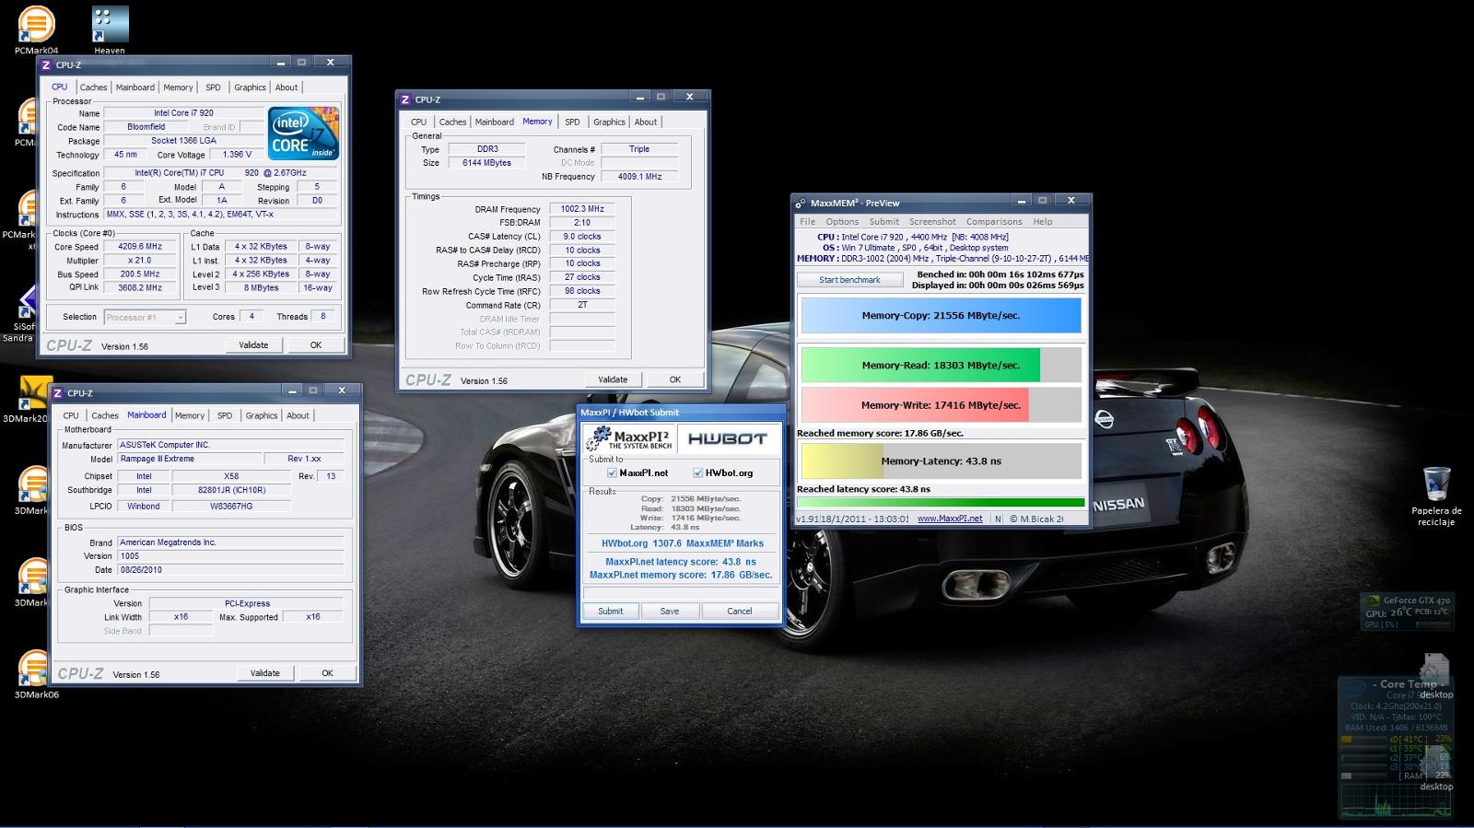The image size is (1474, 828).
Task: Click the NB Frequency 4009.1 MHz value
Action: tap(639, 177)
